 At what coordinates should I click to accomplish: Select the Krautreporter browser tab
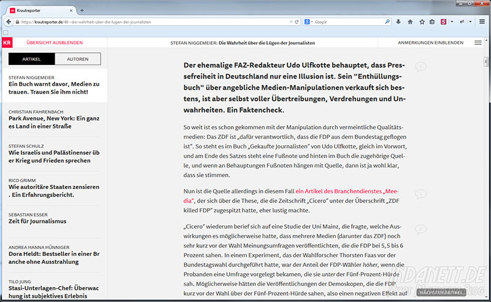41,10
